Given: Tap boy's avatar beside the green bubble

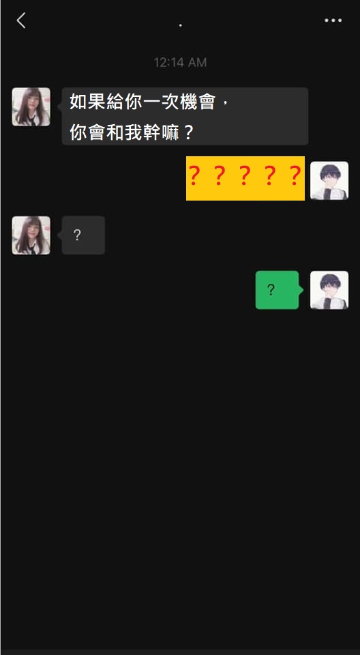Looking at the screenshot, I should (x=329, y=290).
